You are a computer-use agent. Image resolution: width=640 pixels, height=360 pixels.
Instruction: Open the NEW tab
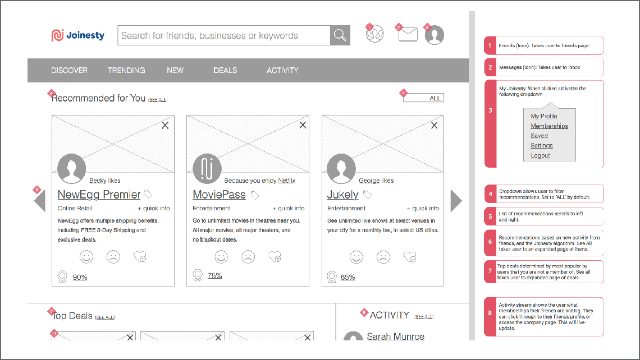[175, 70]
